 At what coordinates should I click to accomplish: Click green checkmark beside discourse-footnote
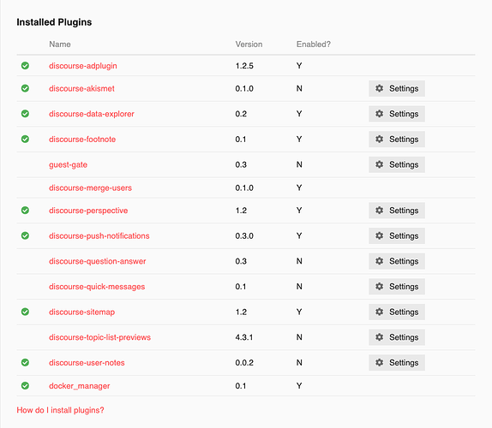pos(25,140)
